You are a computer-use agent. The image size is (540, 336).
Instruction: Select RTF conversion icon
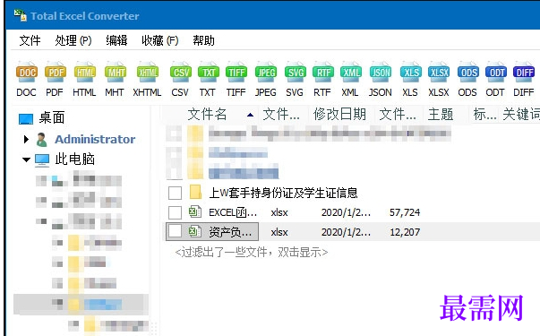click(x=322, y=73)
